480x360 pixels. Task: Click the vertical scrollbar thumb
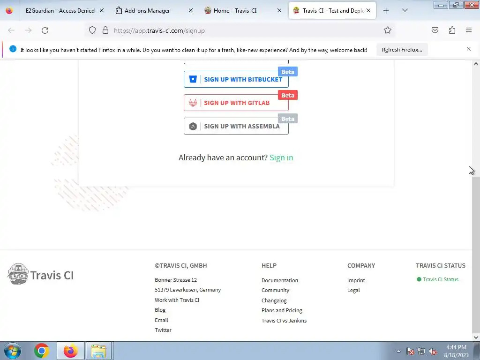(x=476, y=254)
